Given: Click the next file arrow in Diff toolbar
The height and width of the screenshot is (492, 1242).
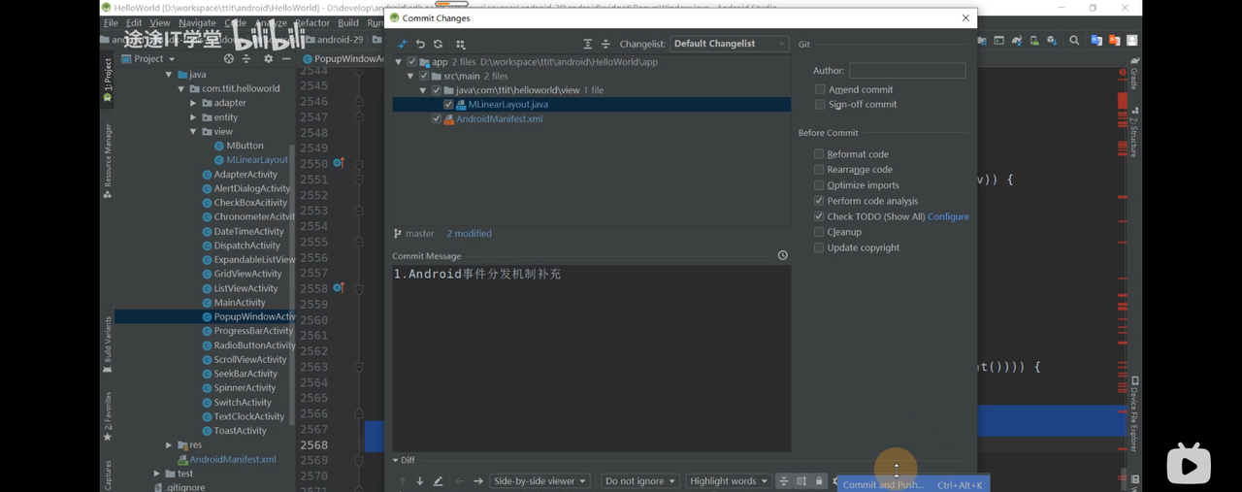Looking at the screenshot, I should pyautogui.click(x=478, y=481).
